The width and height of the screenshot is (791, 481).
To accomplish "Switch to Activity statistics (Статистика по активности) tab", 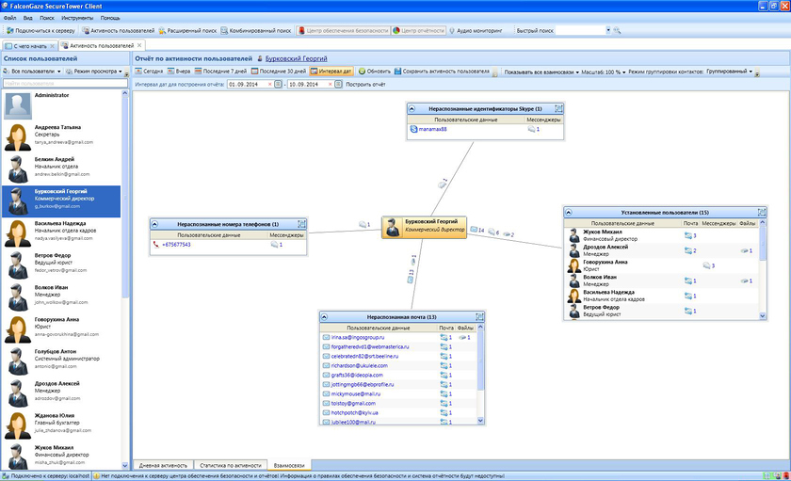I will coord(229,465).
